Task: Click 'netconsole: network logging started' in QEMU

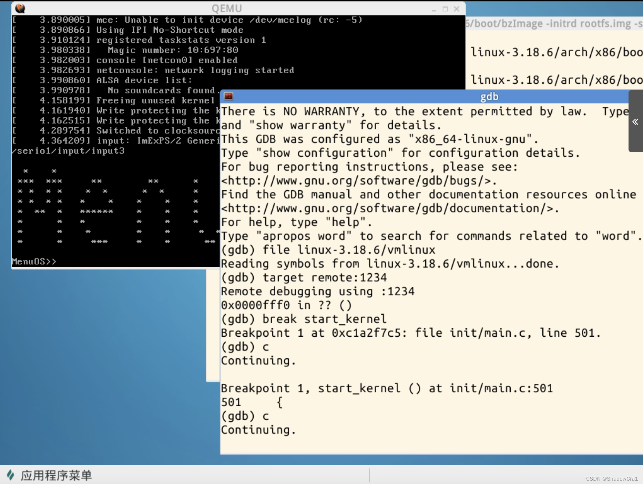Action: point(195,70)
